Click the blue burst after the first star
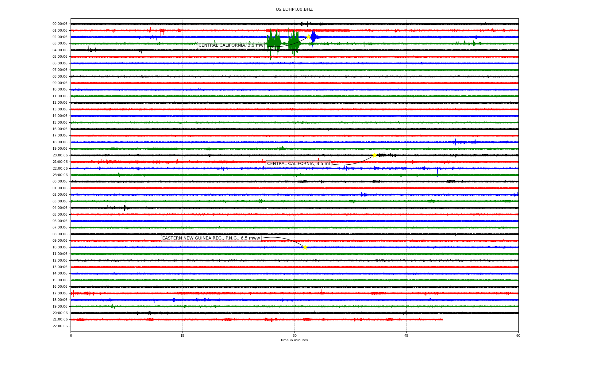This screenshot has height=368, width=589. (x=314, y=37)
